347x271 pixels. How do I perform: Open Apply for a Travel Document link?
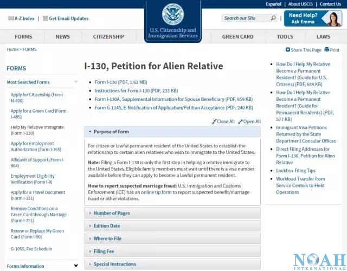(38, 195)
